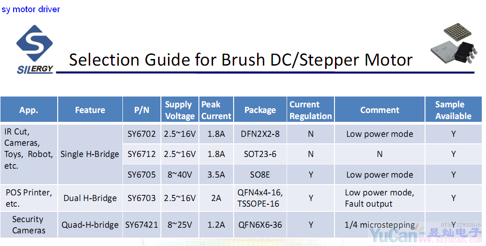Screen dimensions: 486x246
Task: Click the "App." column header
Action: pos(29,110)
